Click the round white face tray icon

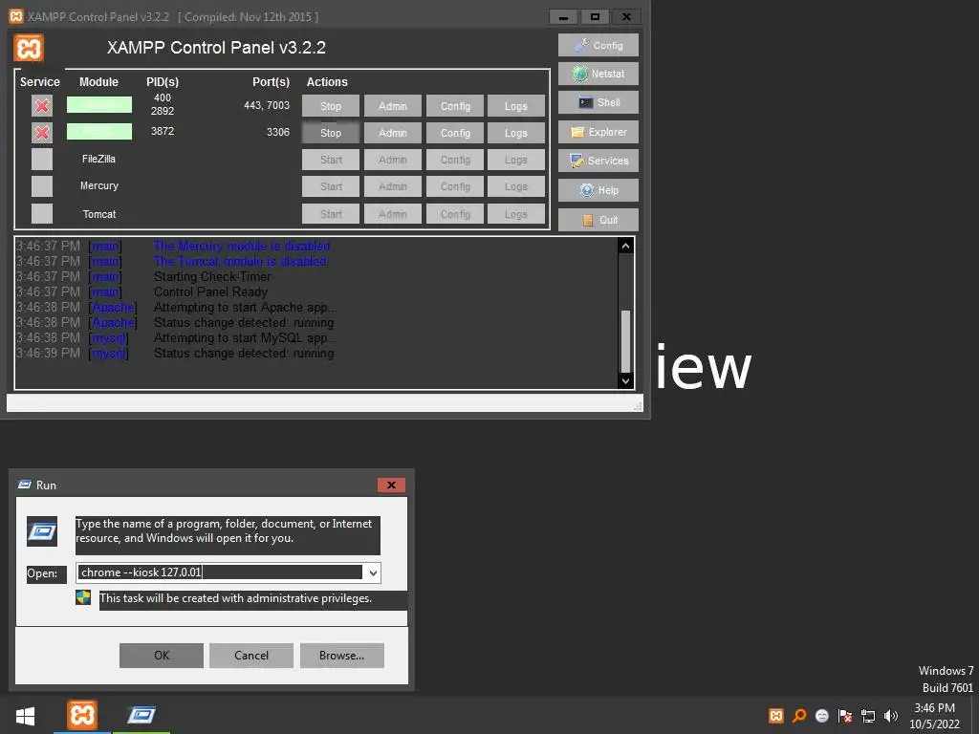[x=822, y=716]
